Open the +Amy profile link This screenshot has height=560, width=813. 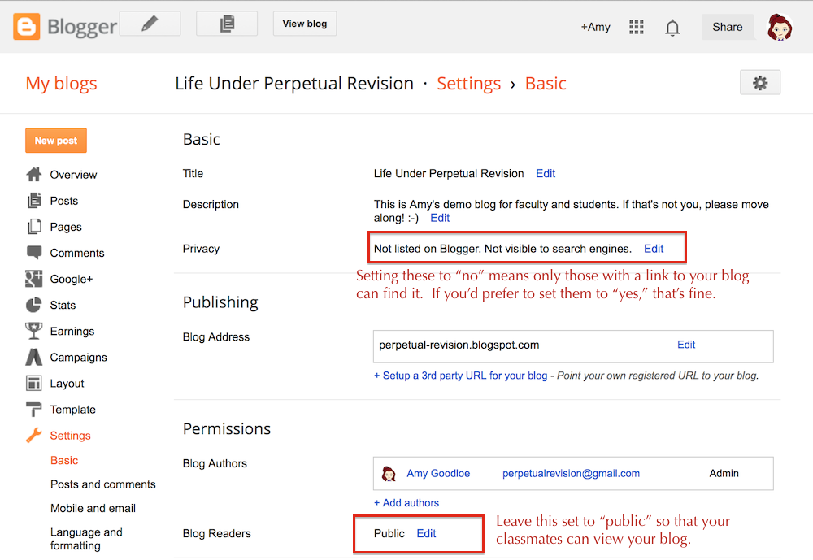click(595, 27)
